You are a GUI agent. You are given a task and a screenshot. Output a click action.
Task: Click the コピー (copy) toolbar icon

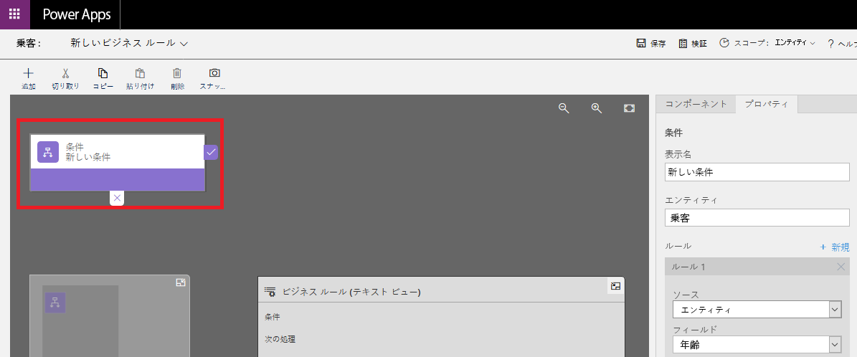[103, 73]
